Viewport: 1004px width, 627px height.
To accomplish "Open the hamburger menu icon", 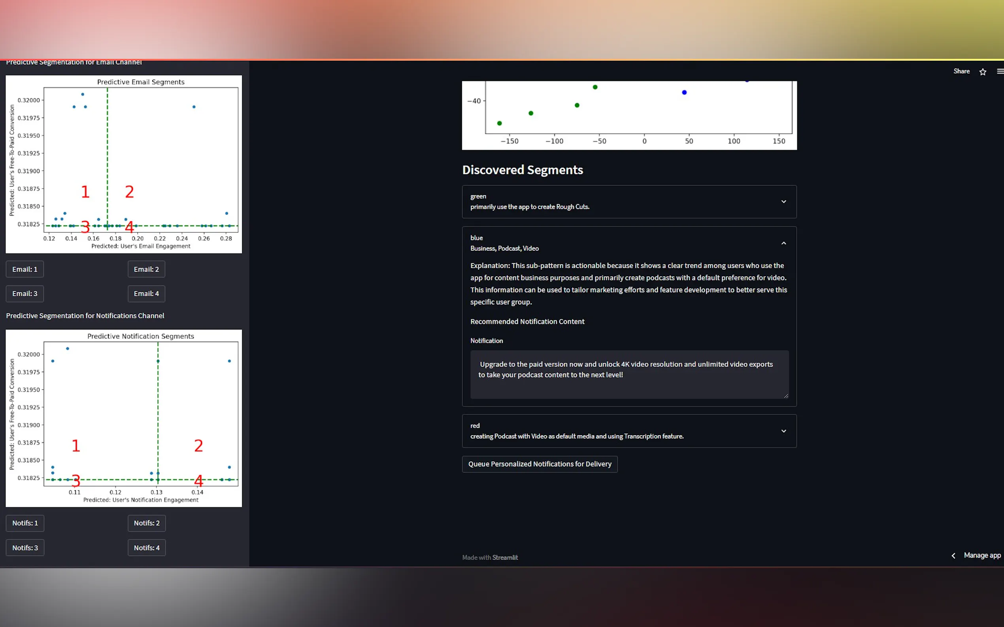I will pos(1000,71).
